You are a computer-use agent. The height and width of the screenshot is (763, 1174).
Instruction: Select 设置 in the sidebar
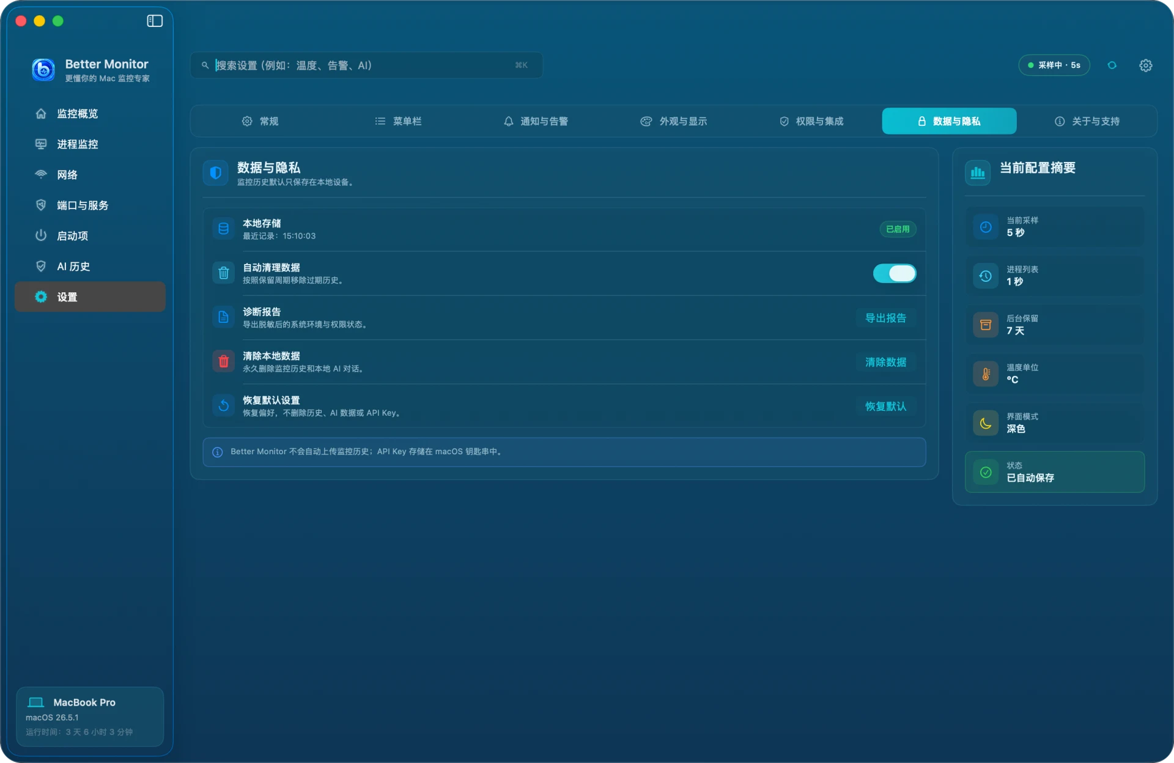coord(90,297)
